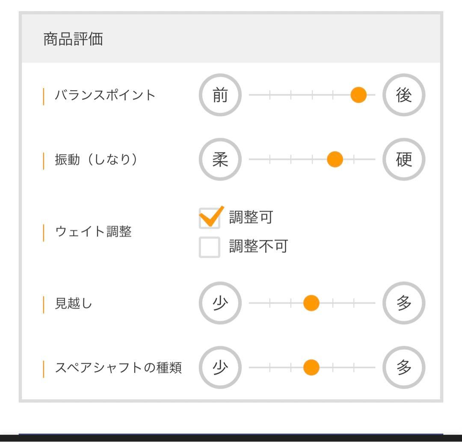Image resolution: width=462 pixels, height=442 pixels.
Task: Click the 多 circle for スペアシャフトの種類
Action: coord(403,368)
